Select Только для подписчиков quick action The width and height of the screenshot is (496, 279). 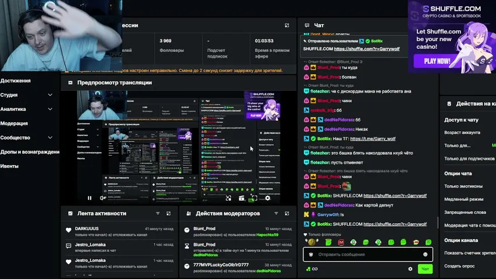pos(469,159)
